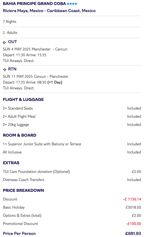This screenshot has width=144, height=237.
Task: Click the first T rating icon
Action: tap(68, 4)
